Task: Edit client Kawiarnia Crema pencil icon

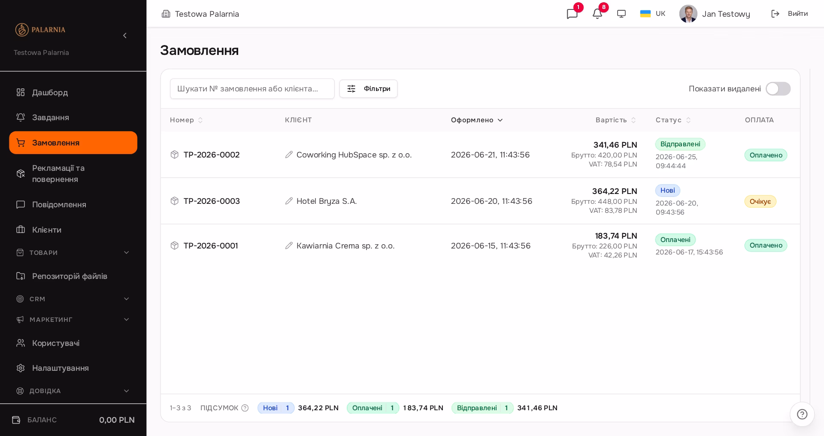Action: point(289,245)
